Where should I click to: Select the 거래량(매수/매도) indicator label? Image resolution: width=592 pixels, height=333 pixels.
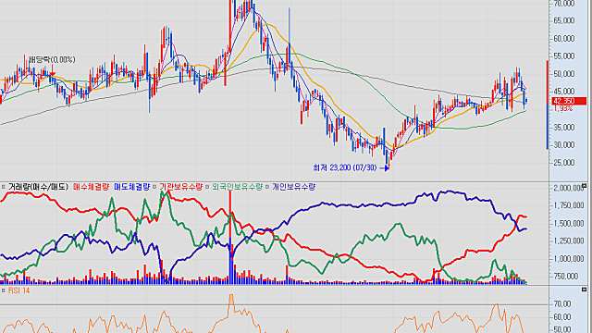coord(38,187)
